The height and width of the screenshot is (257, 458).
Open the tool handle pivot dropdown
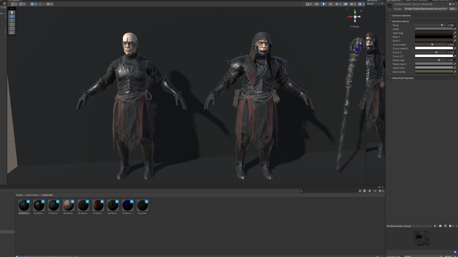[14, 4]
